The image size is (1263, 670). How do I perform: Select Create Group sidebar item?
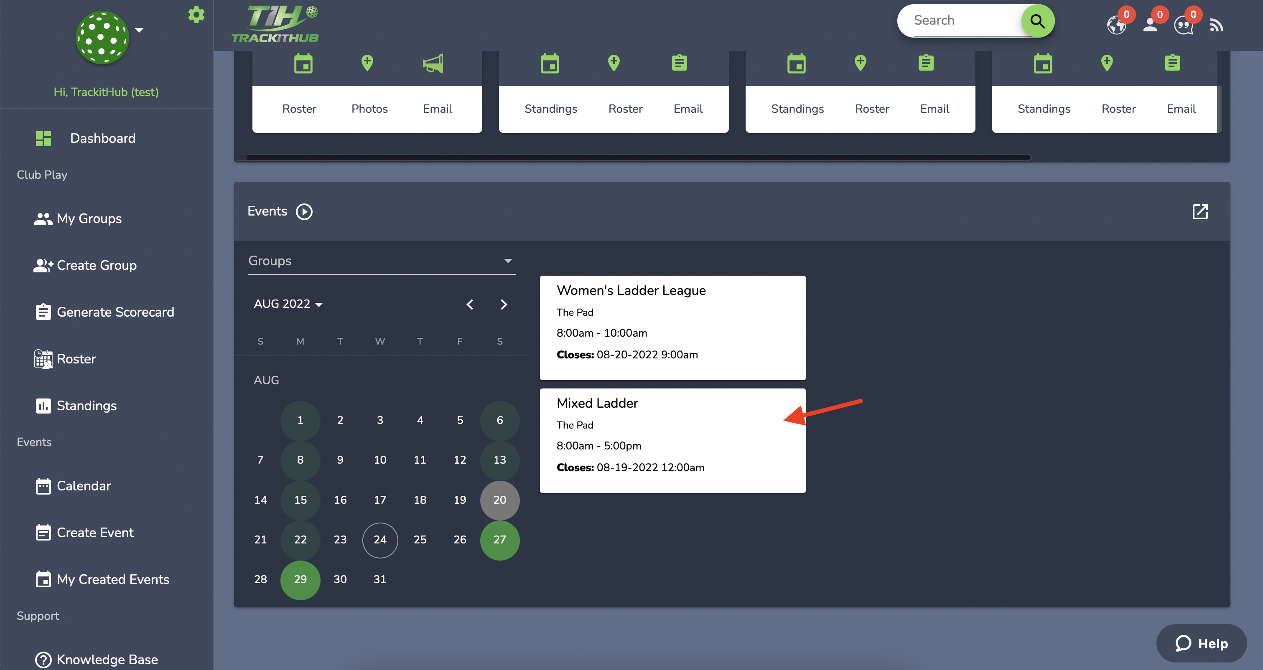85,266
